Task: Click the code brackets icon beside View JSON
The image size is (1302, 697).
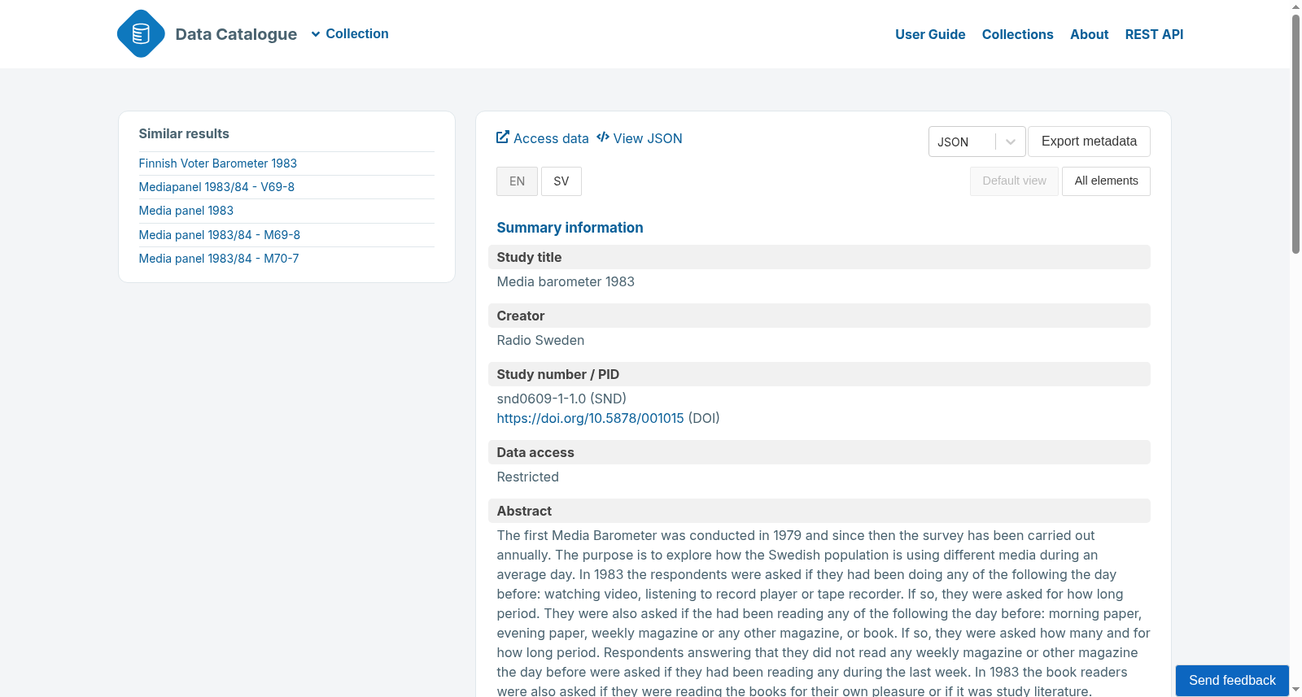Action: click(603, 137)
